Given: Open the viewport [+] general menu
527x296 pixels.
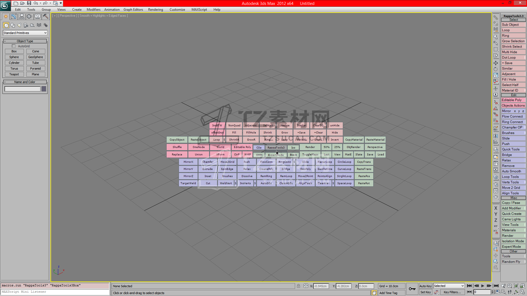Looking at the screenshot, I should [55, 16].
